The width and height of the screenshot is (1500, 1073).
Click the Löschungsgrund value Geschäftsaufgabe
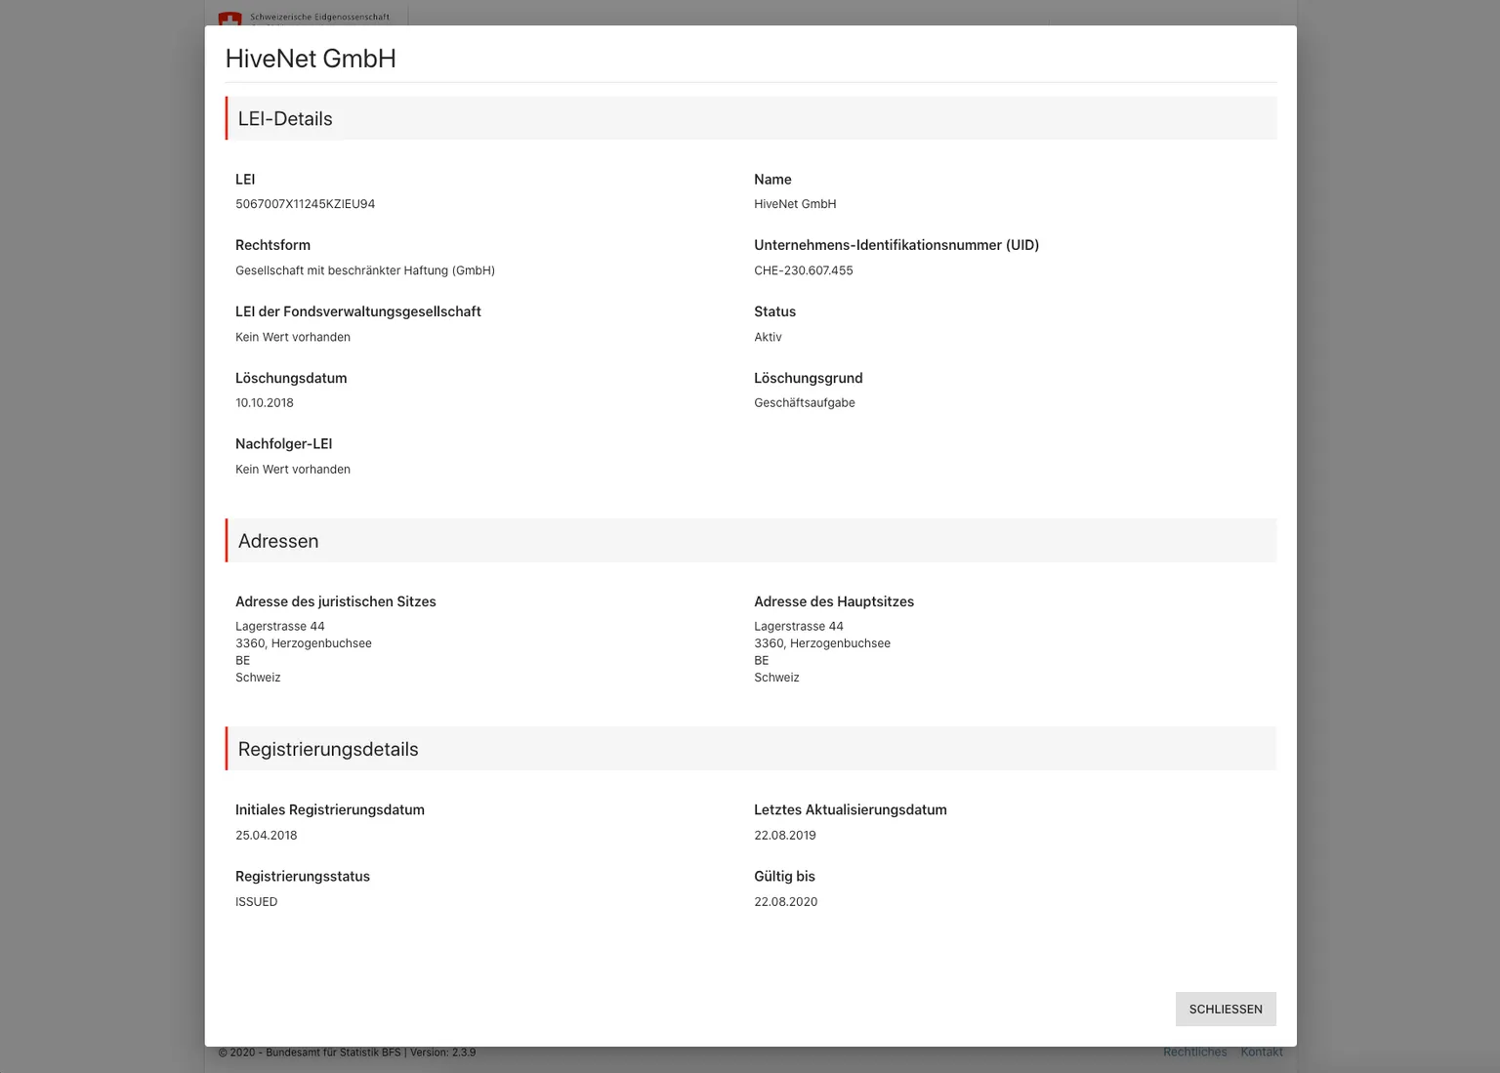(x=804, y=402)
